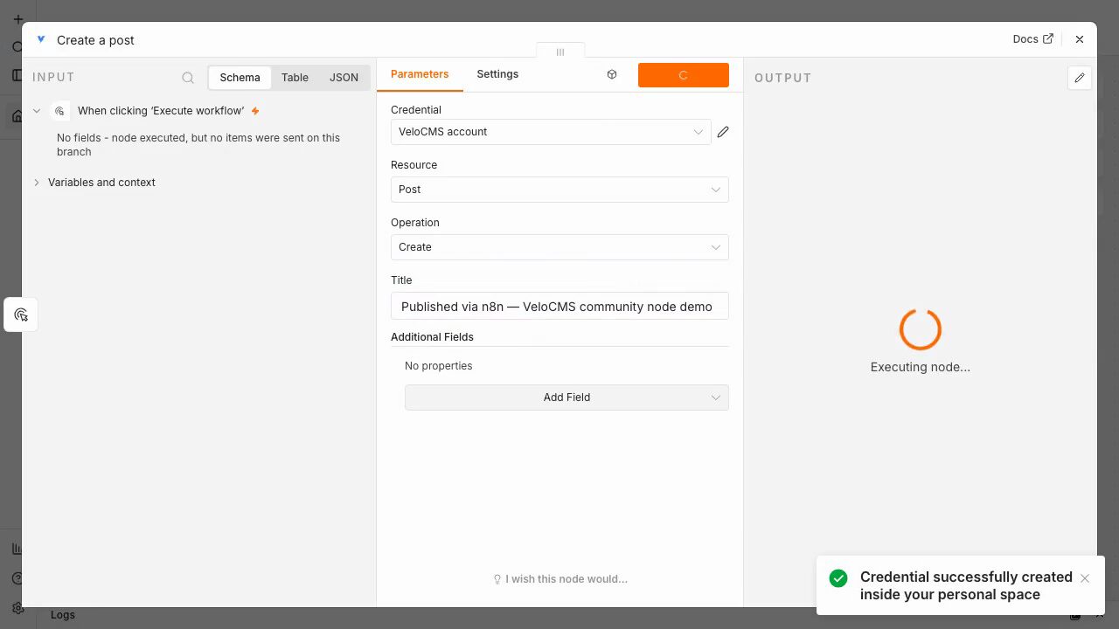
Task: Click the Resource field label
Action: point(414,165)
